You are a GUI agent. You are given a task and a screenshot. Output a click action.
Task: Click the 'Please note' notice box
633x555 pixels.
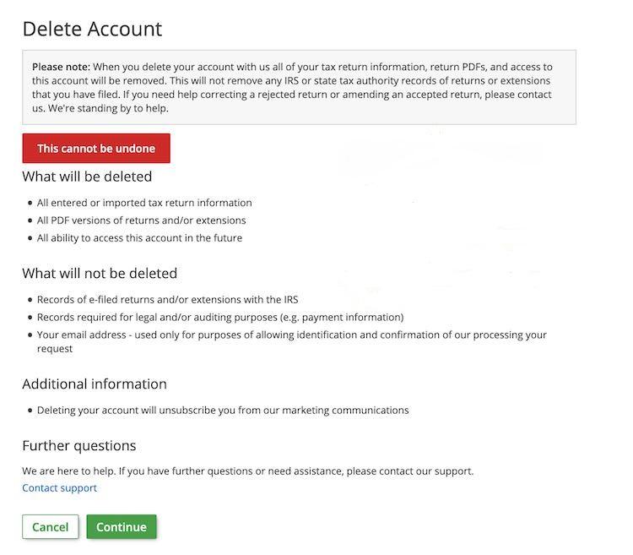[x=299, y=87]
